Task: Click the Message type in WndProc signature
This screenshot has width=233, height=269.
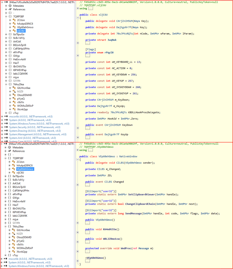Action: tap(144, 248)
